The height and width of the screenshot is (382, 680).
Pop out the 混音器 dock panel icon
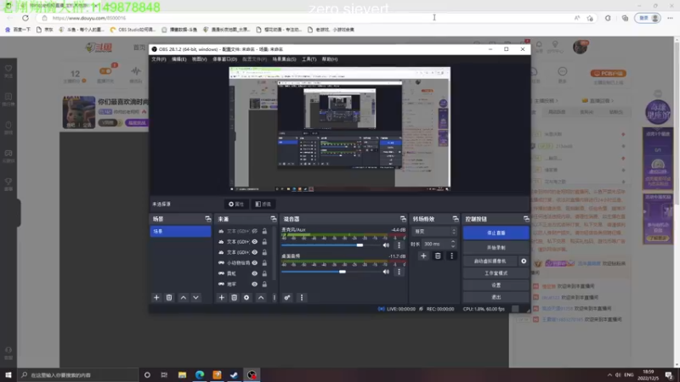tap(403, 219)
